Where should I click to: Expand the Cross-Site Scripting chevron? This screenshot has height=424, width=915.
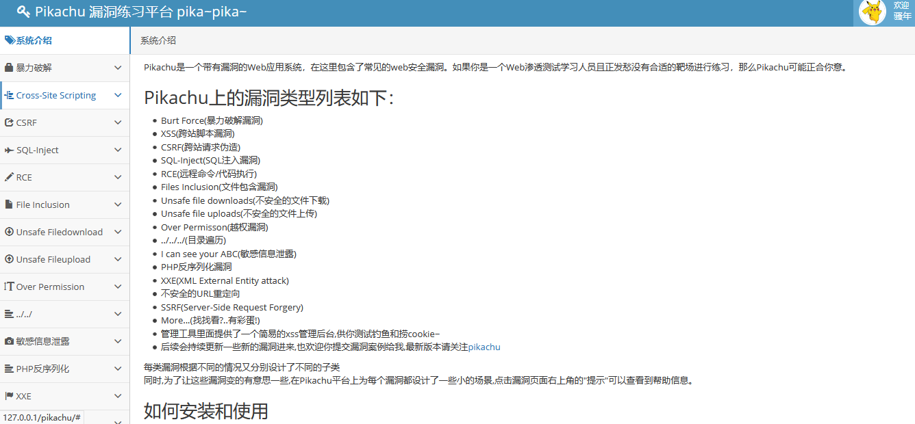coord(118,95)
